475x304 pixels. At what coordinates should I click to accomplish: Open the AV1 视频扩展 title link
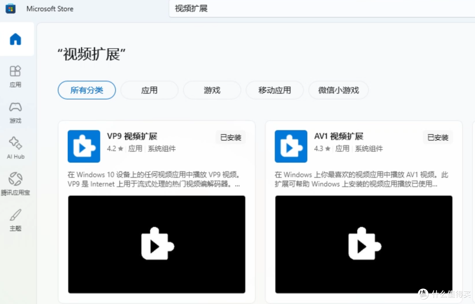pos(339,136)
